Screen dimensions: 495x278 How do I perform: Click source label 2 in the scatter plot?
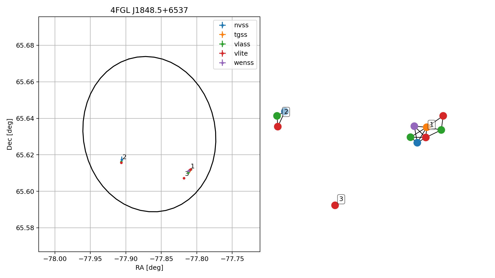click(125, 157)
